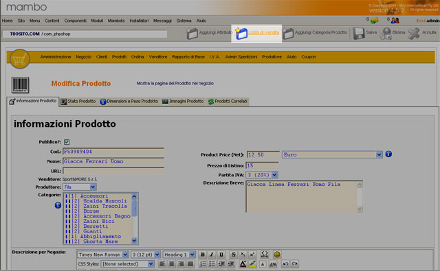Open the CSS Styles dropdown

pyautogui.click(x=128, y=263)
